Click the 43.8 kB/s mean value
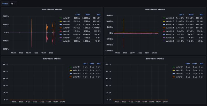The width and height of the screenshot is (207, 106). (x=86, y=28)
